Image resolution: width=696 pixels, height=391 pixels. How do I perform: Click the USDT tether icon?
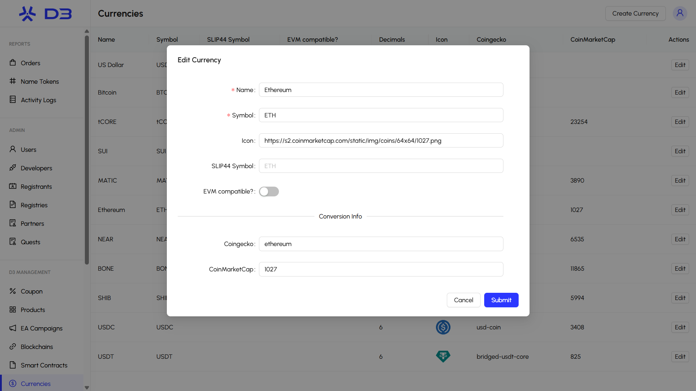(x=443, y=357)
